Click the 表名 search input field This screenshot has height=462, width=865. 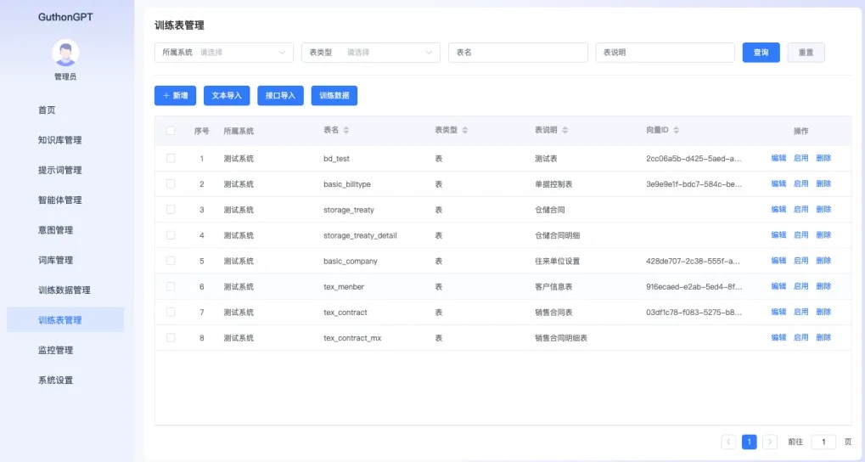click(518, 53)
